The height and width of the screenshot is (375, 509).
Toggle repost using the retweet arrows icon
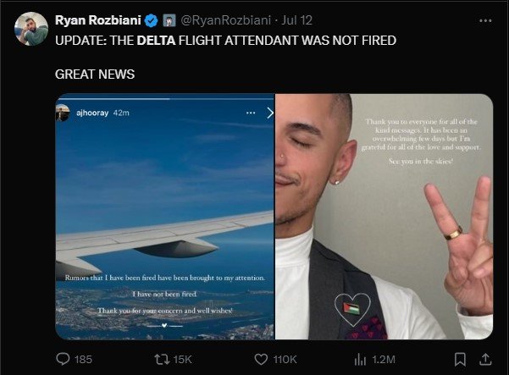tap(162, 359)
